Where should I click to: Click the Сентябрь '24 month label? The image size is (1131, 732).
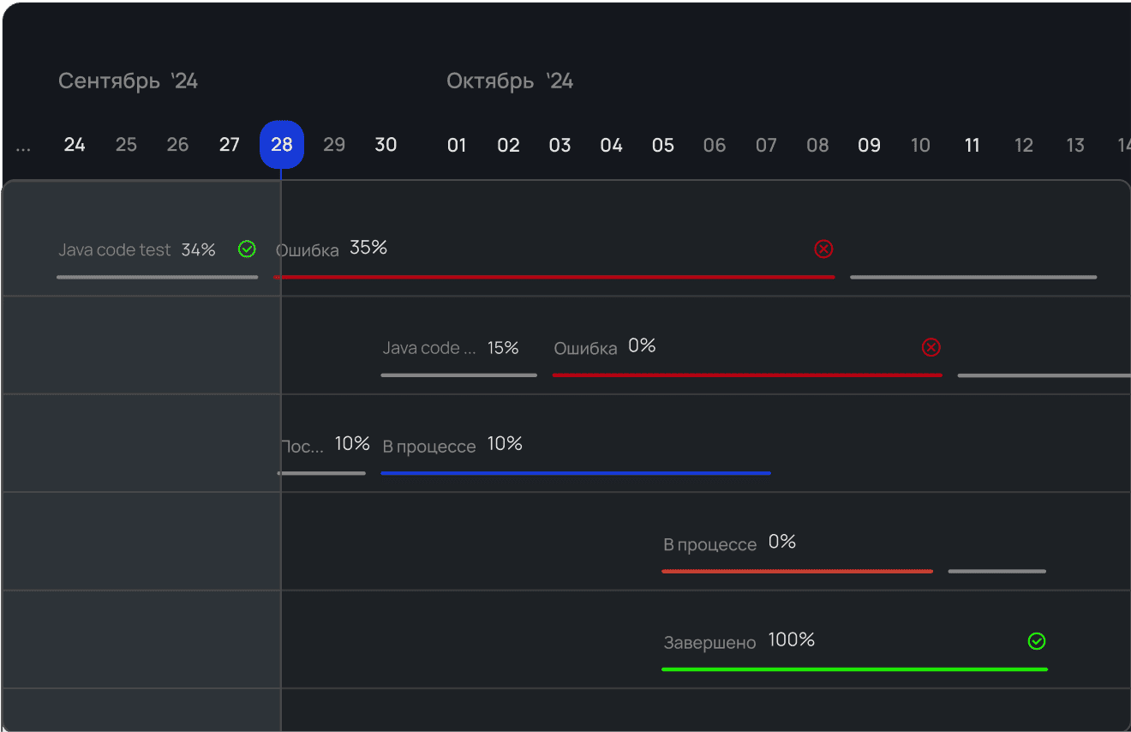128,81
